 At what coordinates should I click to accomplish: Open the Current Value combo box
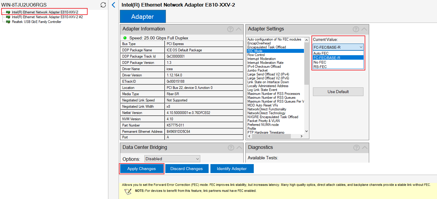(338, 47)
